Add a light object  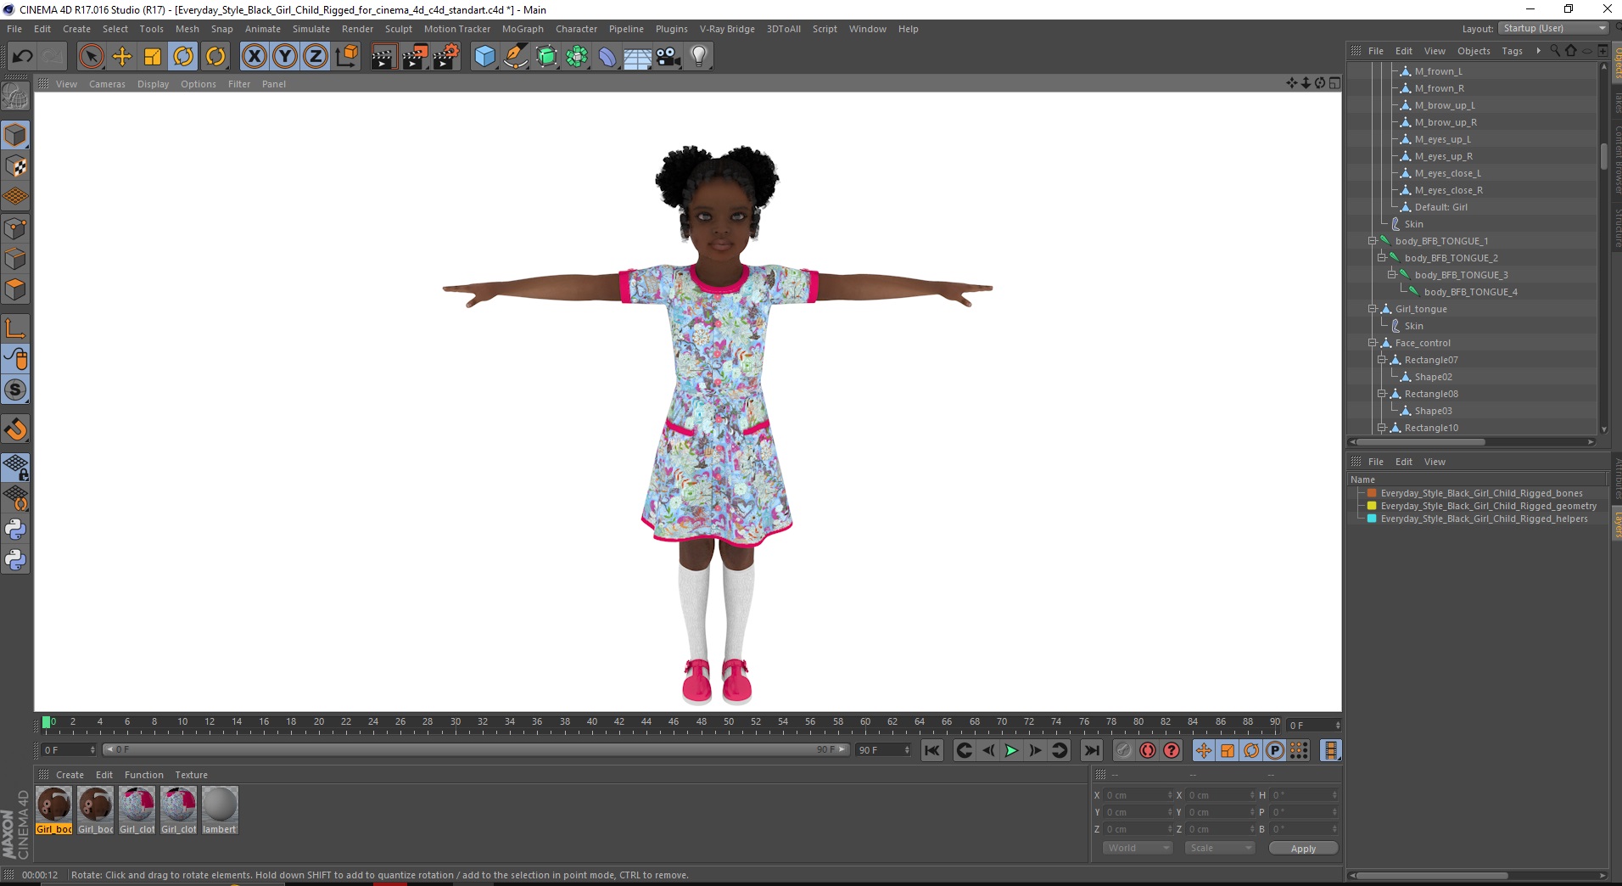[699, 57]
